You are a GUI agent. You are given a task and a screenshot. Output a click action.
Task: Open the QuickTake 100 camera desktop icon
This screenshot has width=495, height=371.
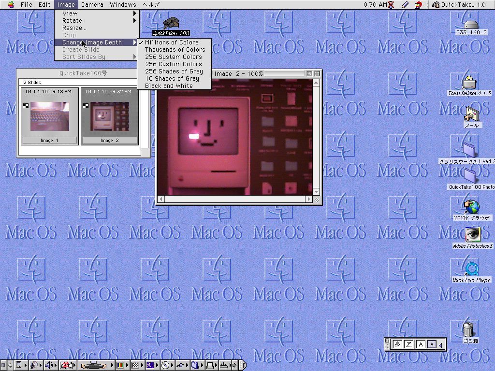pos(171,23)
